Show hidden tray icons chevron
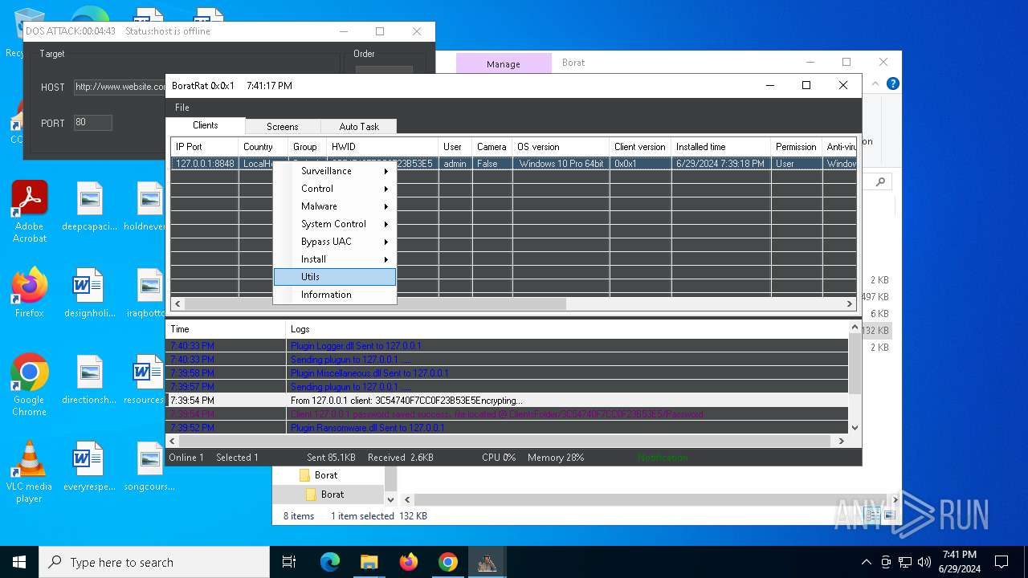 [x=866, y=562]
